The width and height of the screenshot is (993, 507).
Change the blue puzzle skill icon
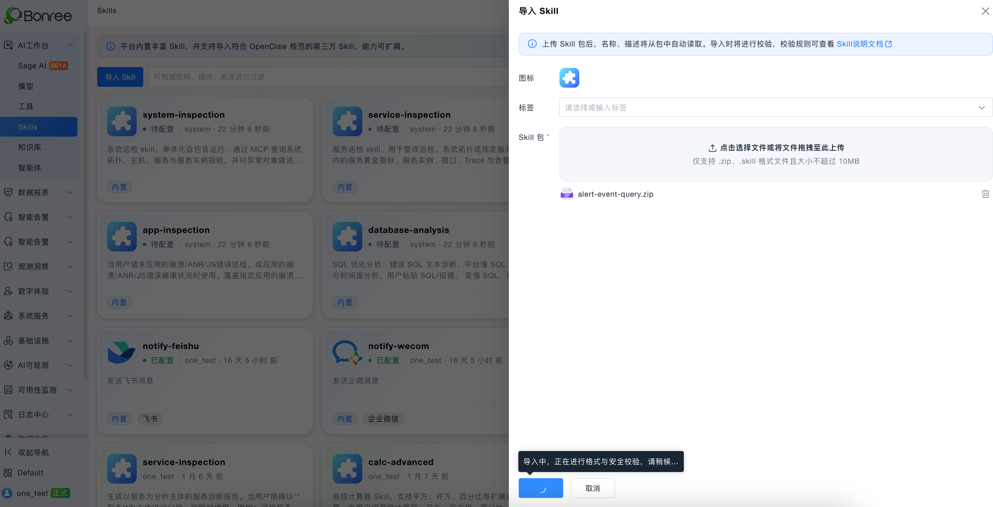click(569, 78)
